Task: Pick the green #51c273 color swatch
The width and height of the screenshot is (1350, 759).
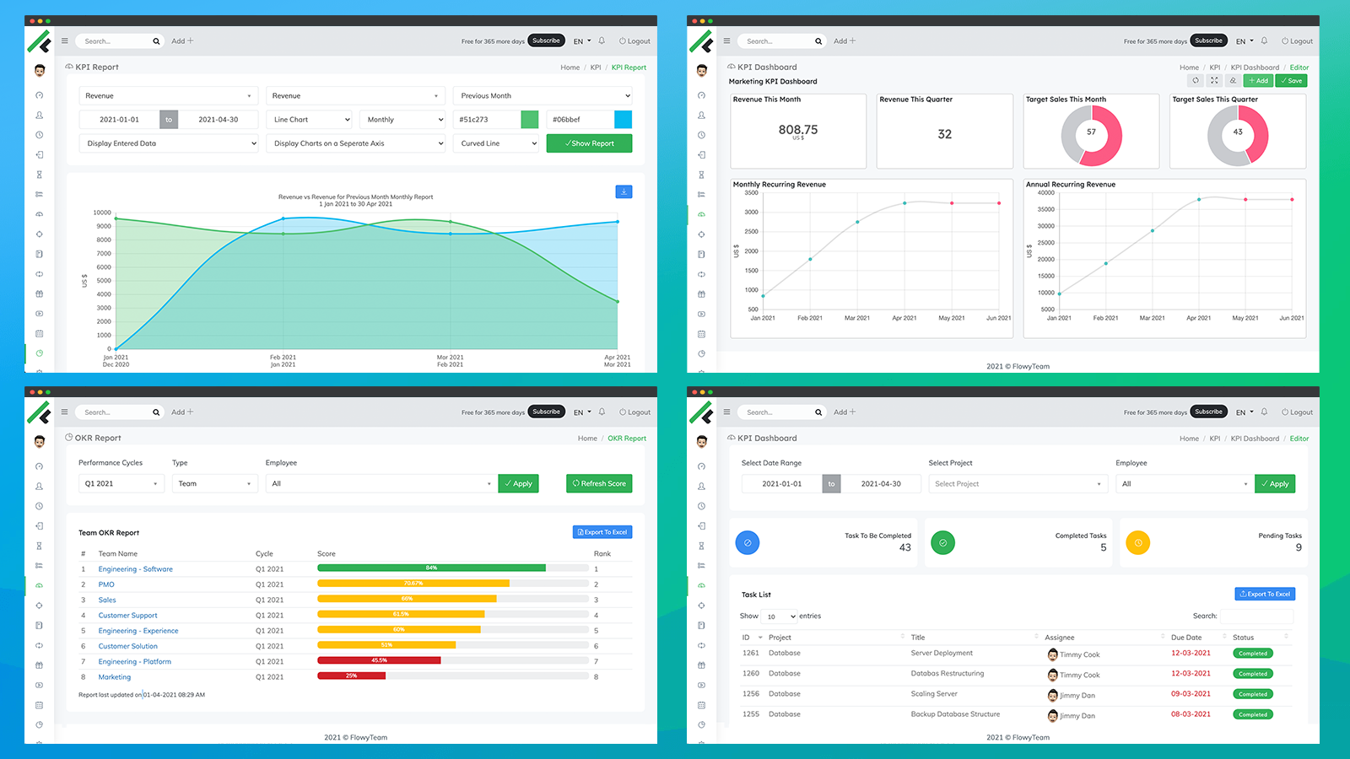Action: tap(529, 120)
